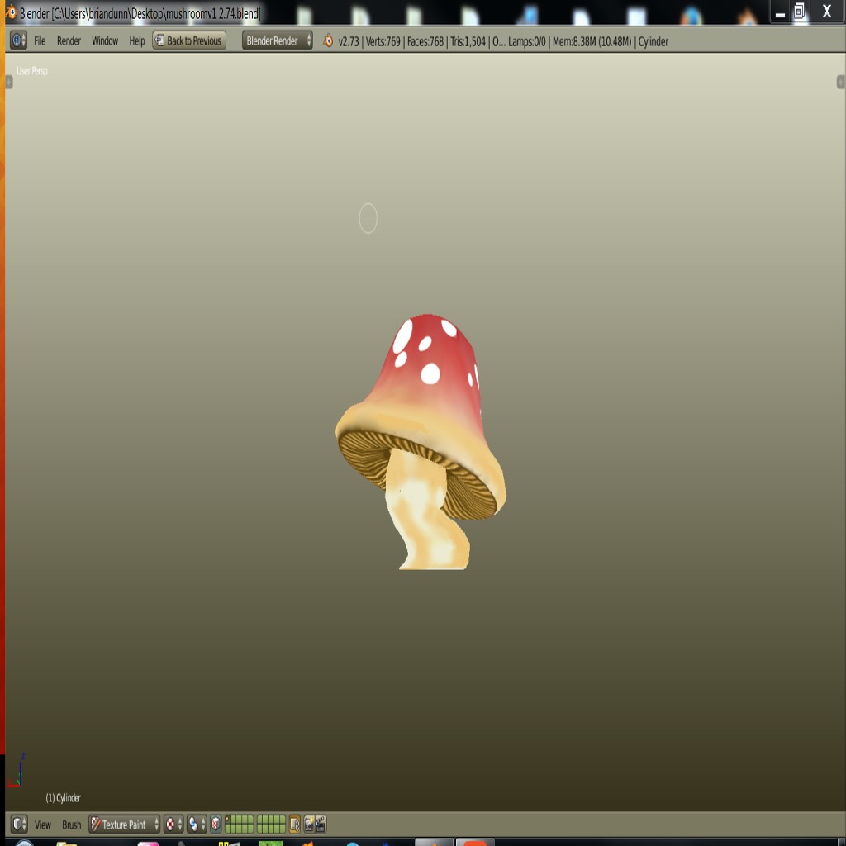This screenshot has width=846, height=846.
Task: Click the shield-shaped texture mask icon
Action: point(215,825)
